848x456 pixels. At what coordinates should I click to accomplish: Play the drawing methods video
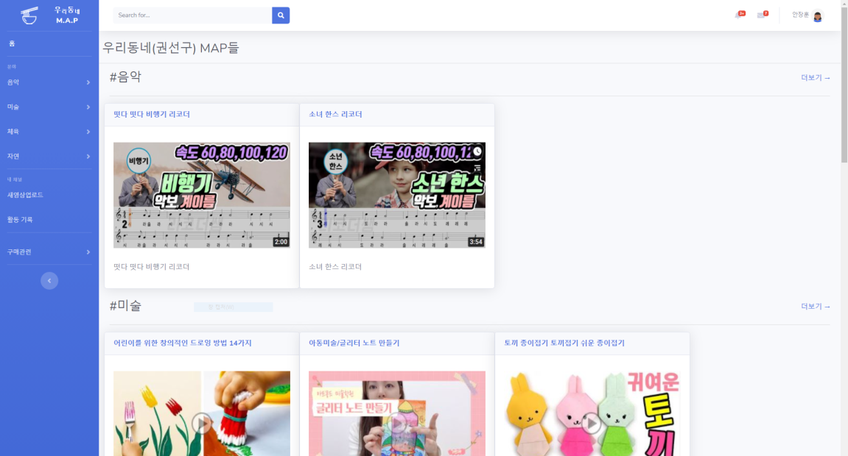[x=202, y=423]
